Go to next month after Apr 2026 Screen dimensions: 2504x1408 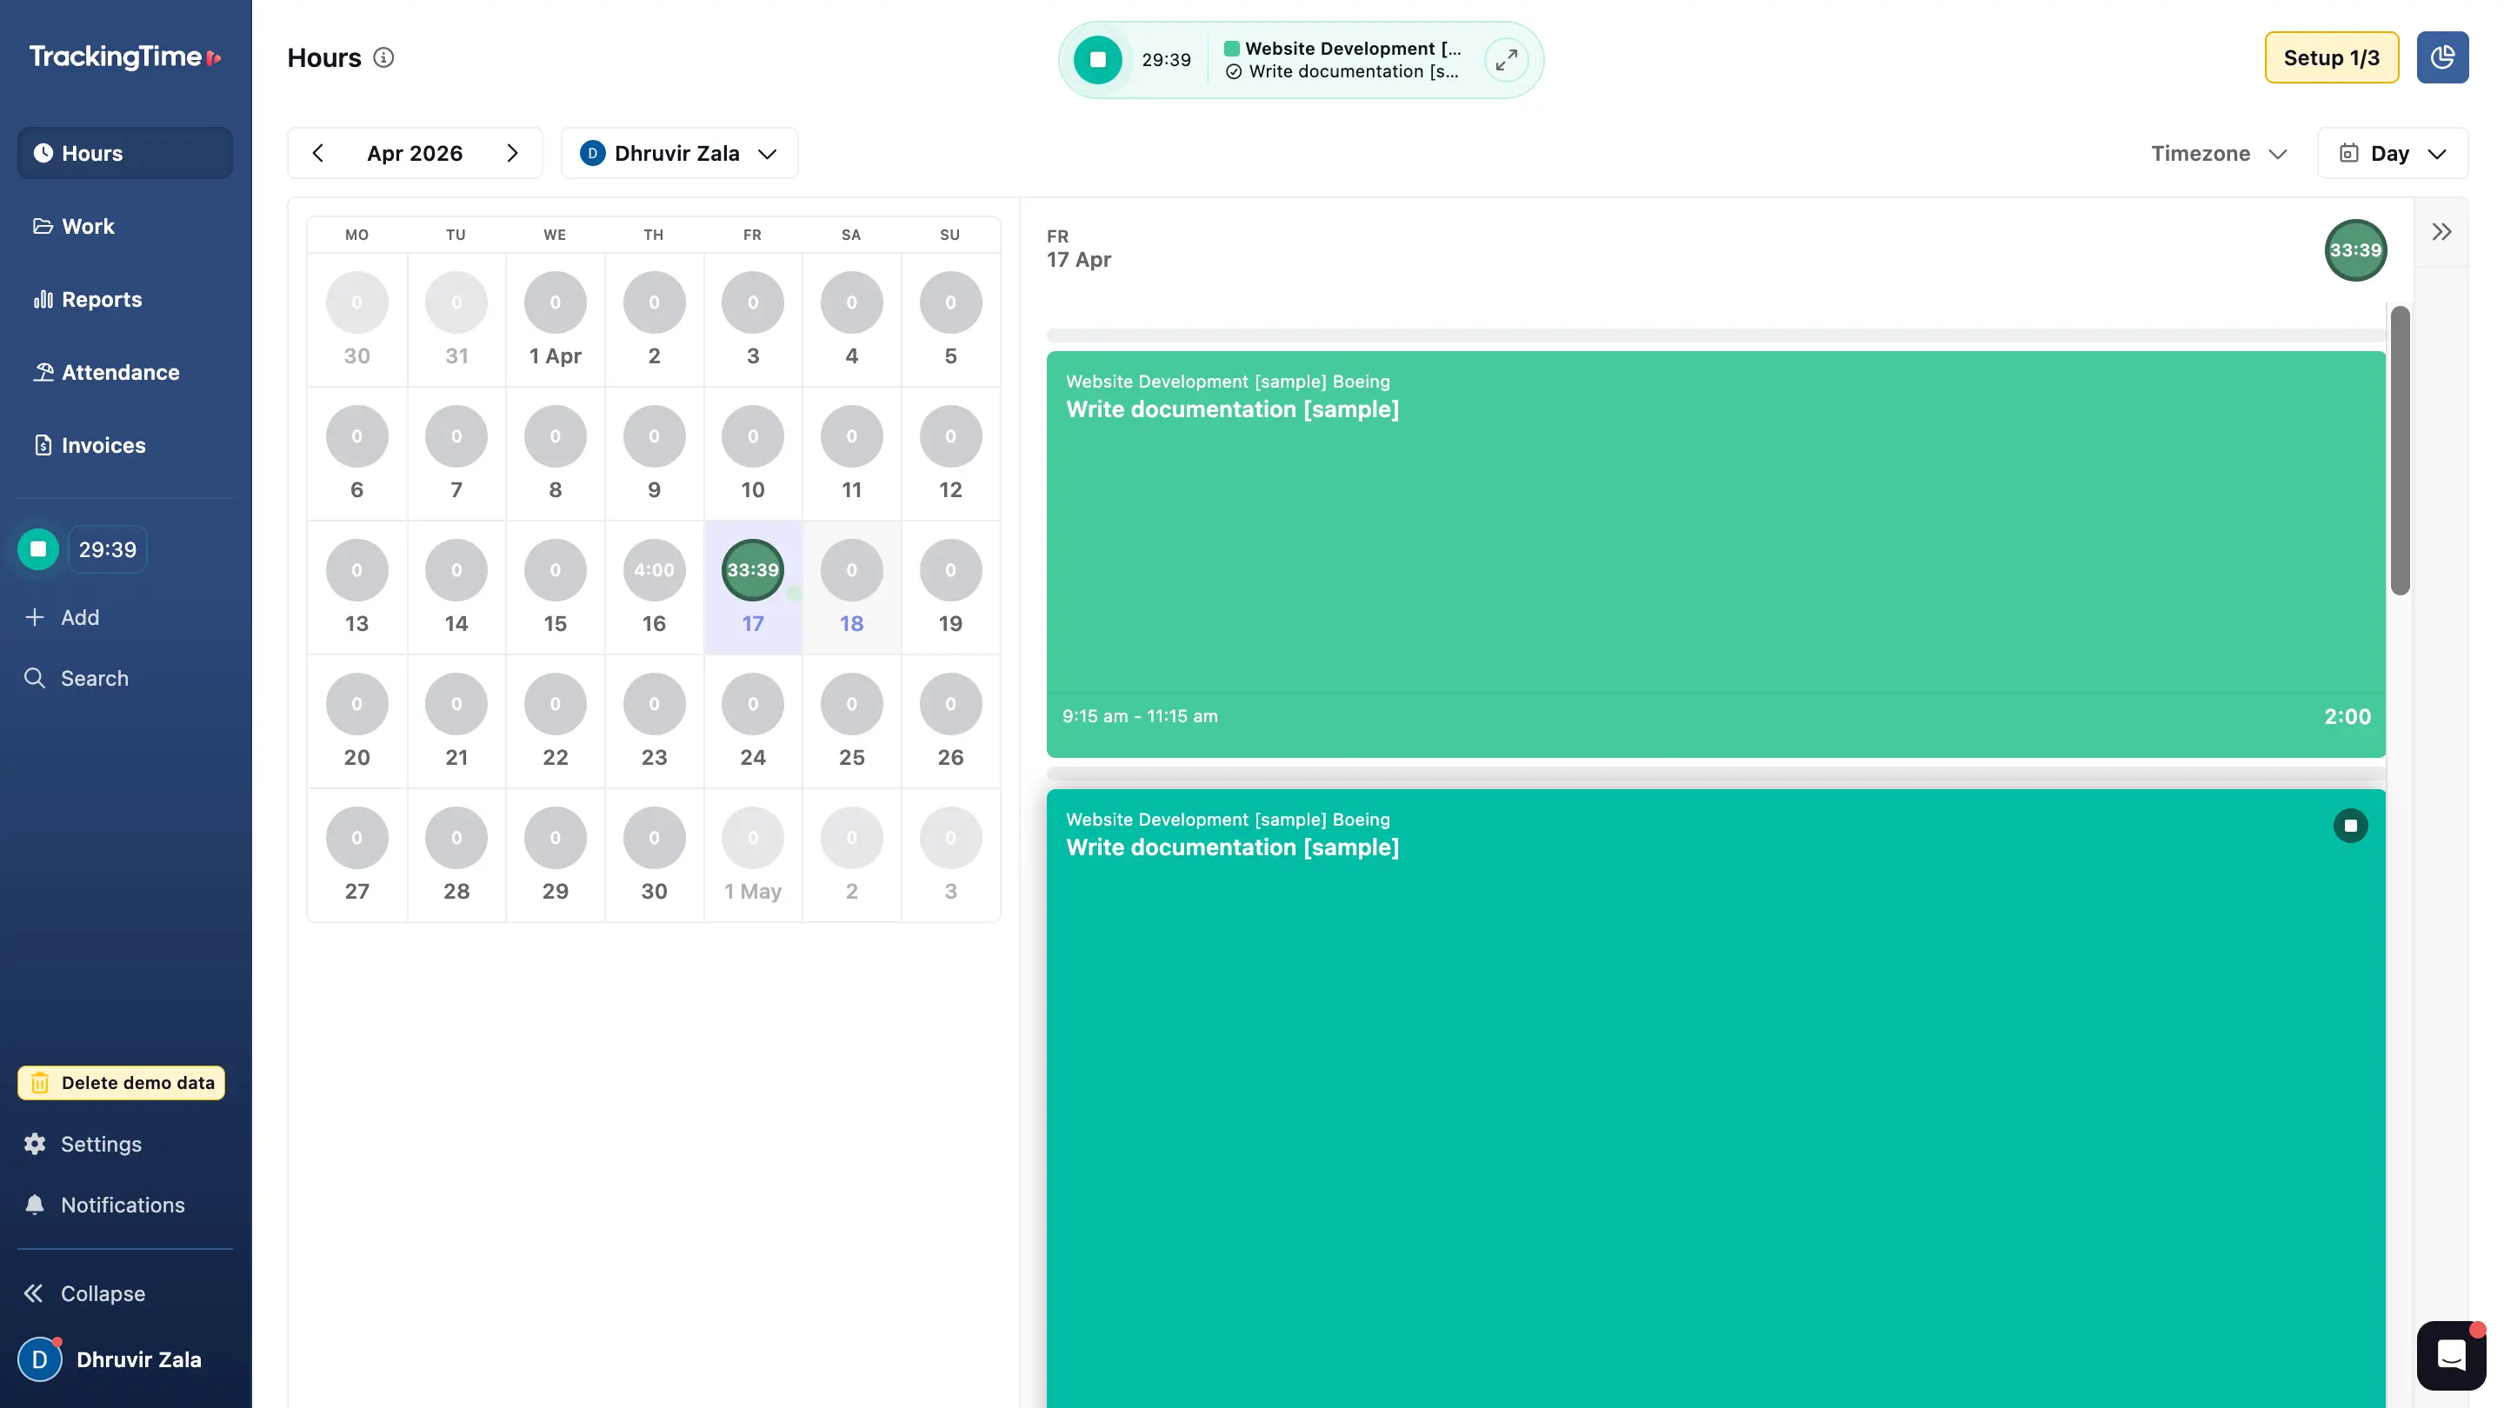[x=512, y=154]
